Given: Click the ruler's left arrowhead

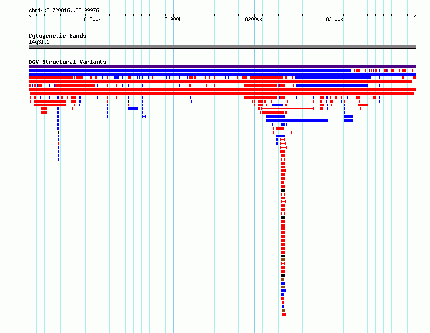Looking at the screenshot, I should click(x=30, y=15).
